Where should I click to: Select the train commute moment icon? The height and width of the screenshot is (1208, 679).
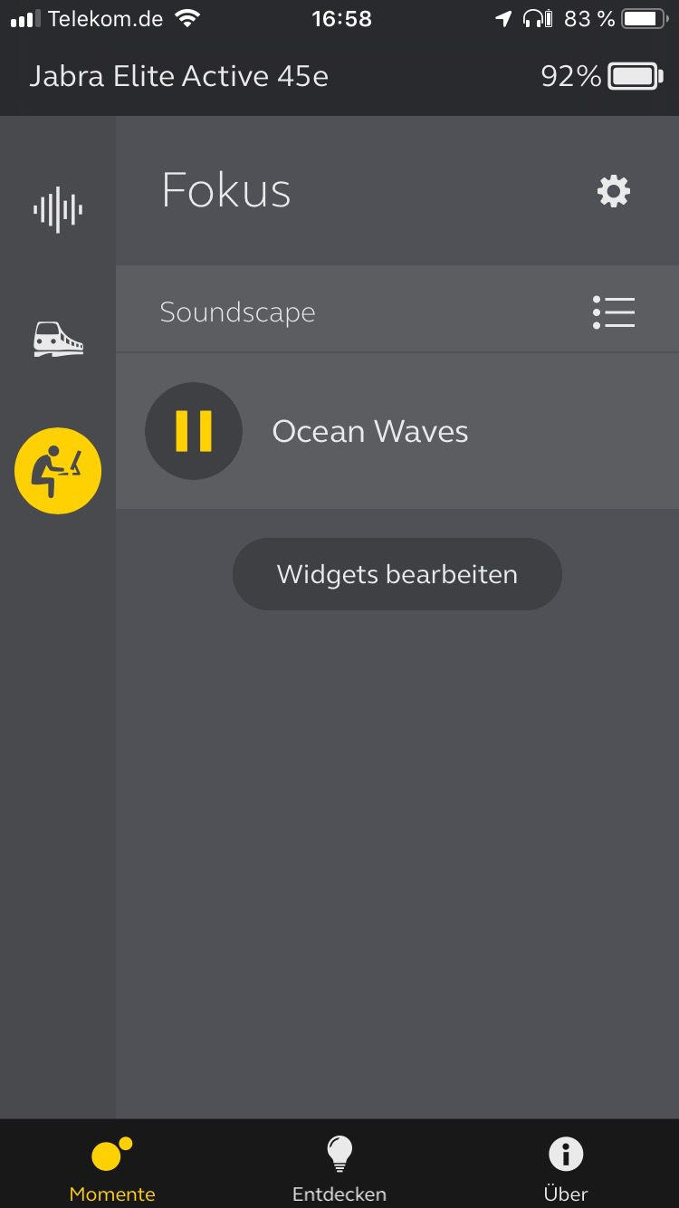pos(58,339)
